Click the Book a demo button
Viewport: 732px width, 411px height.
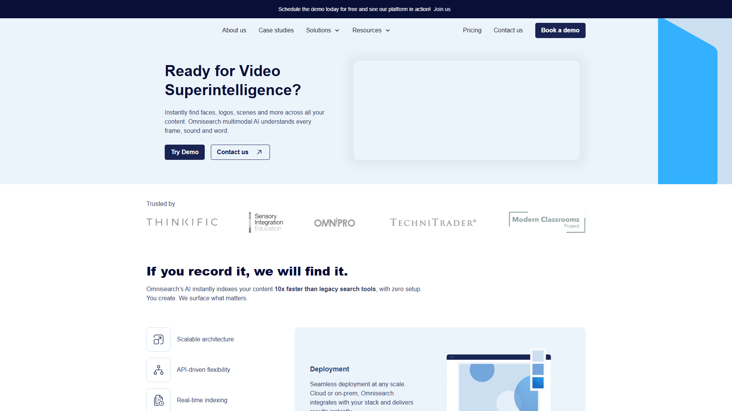[x=560, y=30]
